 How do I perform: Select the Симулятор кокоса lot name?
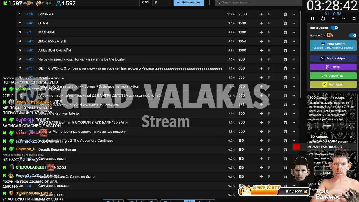[54, 185]
